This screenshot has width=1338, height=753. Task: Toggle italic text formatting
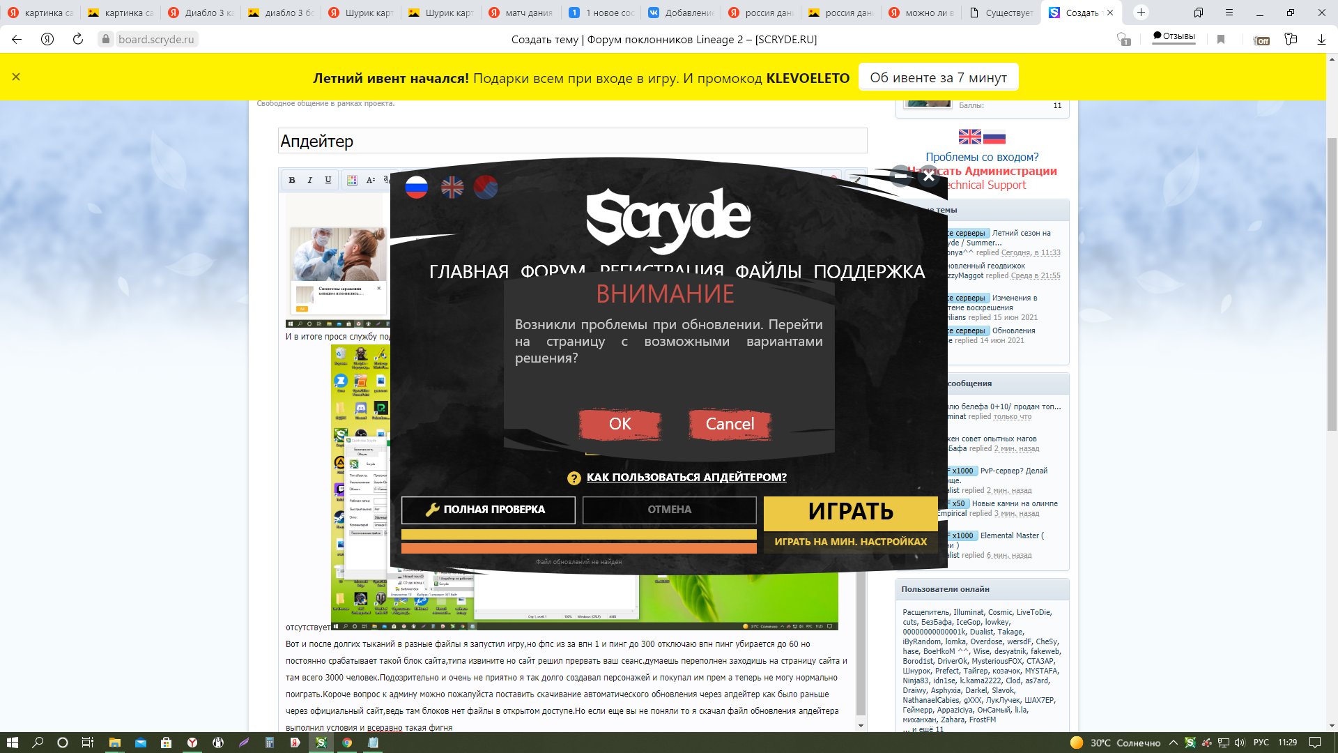tap(310, 180)
